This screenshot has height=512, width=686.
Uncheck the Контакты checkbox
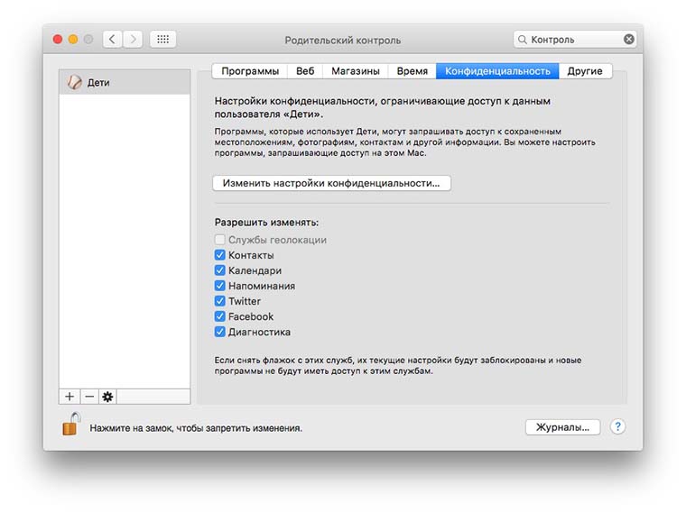219,255
